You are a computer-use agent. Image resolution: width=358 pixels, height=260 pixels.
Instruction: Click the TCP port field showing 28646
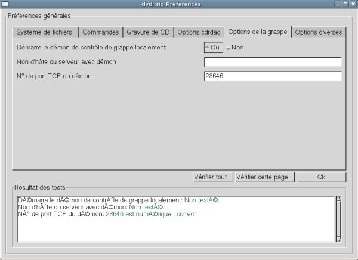coord(273,76)
